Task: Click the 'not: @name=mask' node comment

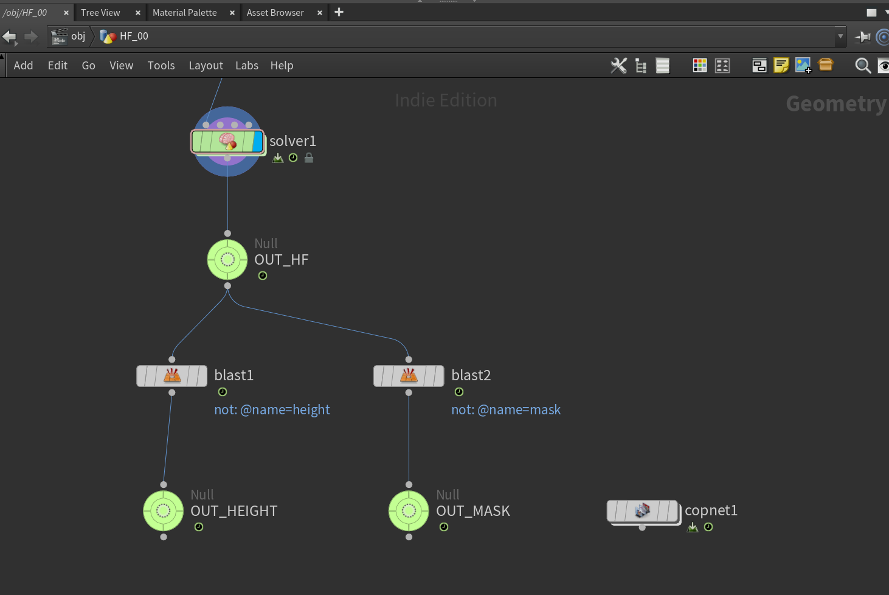Action: click(506, 410)
